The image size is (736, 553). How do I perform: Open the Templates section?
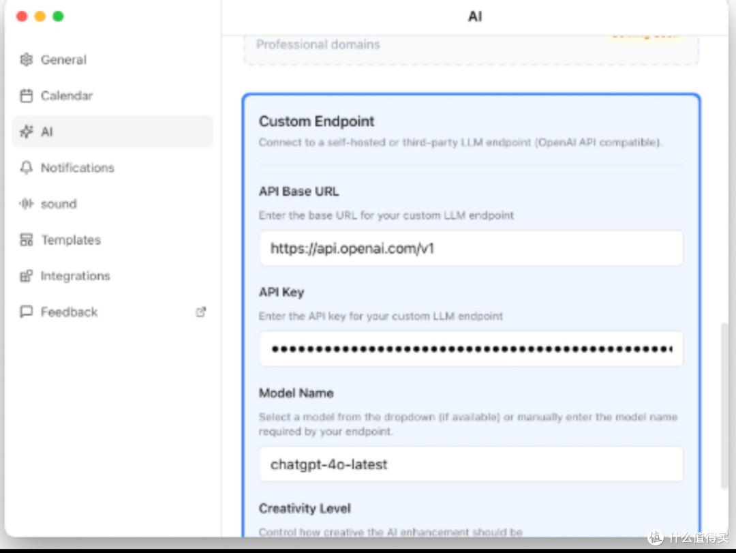point(112,239)
